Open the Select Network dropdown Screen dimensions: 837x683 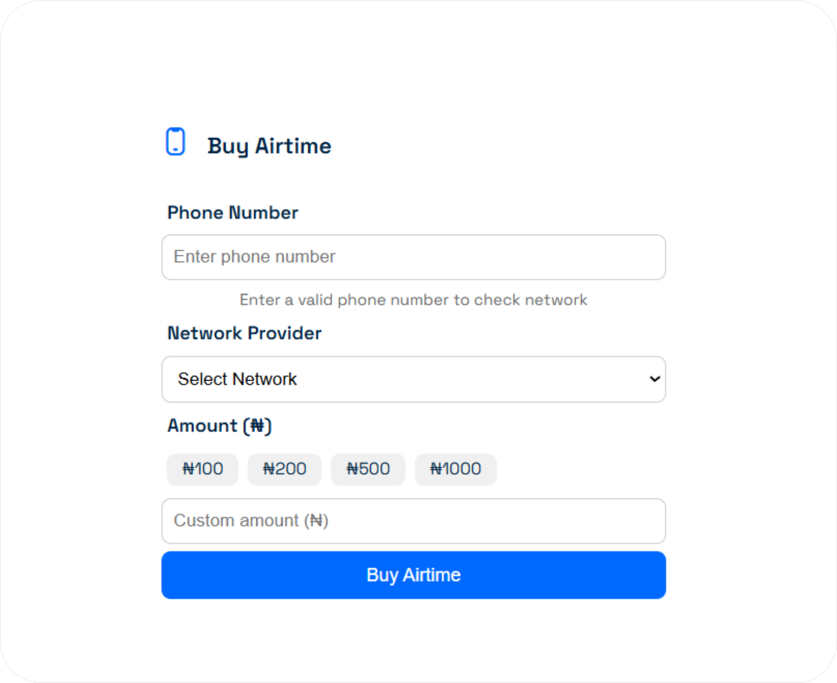pyautogui.click(x=413, y=379)
